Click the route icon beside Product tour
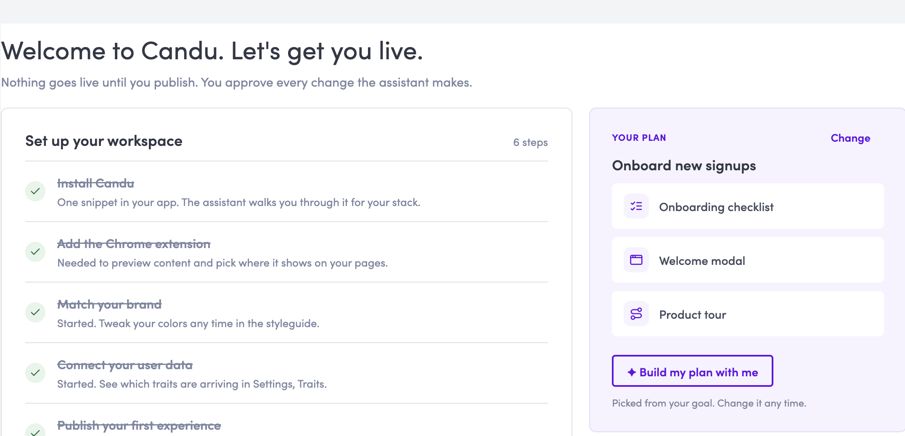This screenshot has width=905, height=436. (636, 314)
